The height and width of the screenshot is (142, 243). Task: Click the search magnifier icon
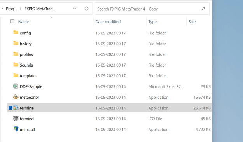(203, 9)
